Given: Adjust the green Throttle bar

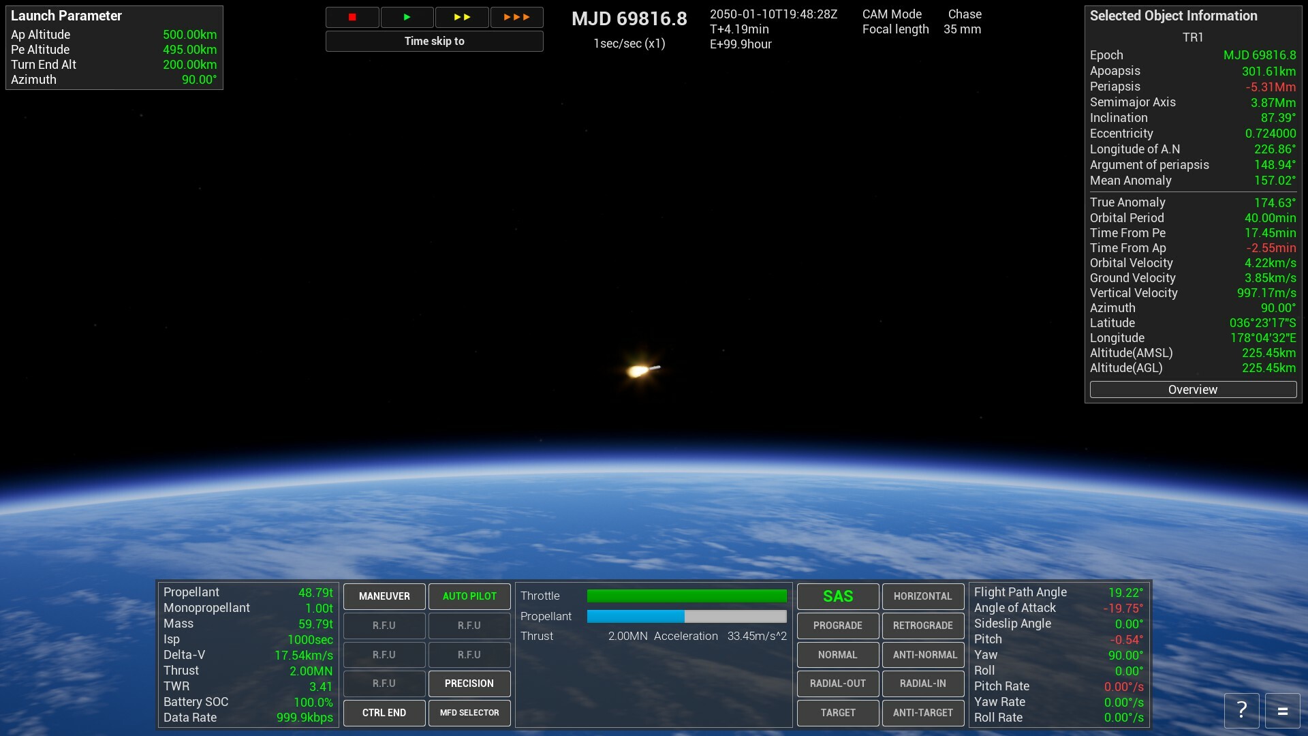Looking at the screenshot, I should [x=686, y=595].
